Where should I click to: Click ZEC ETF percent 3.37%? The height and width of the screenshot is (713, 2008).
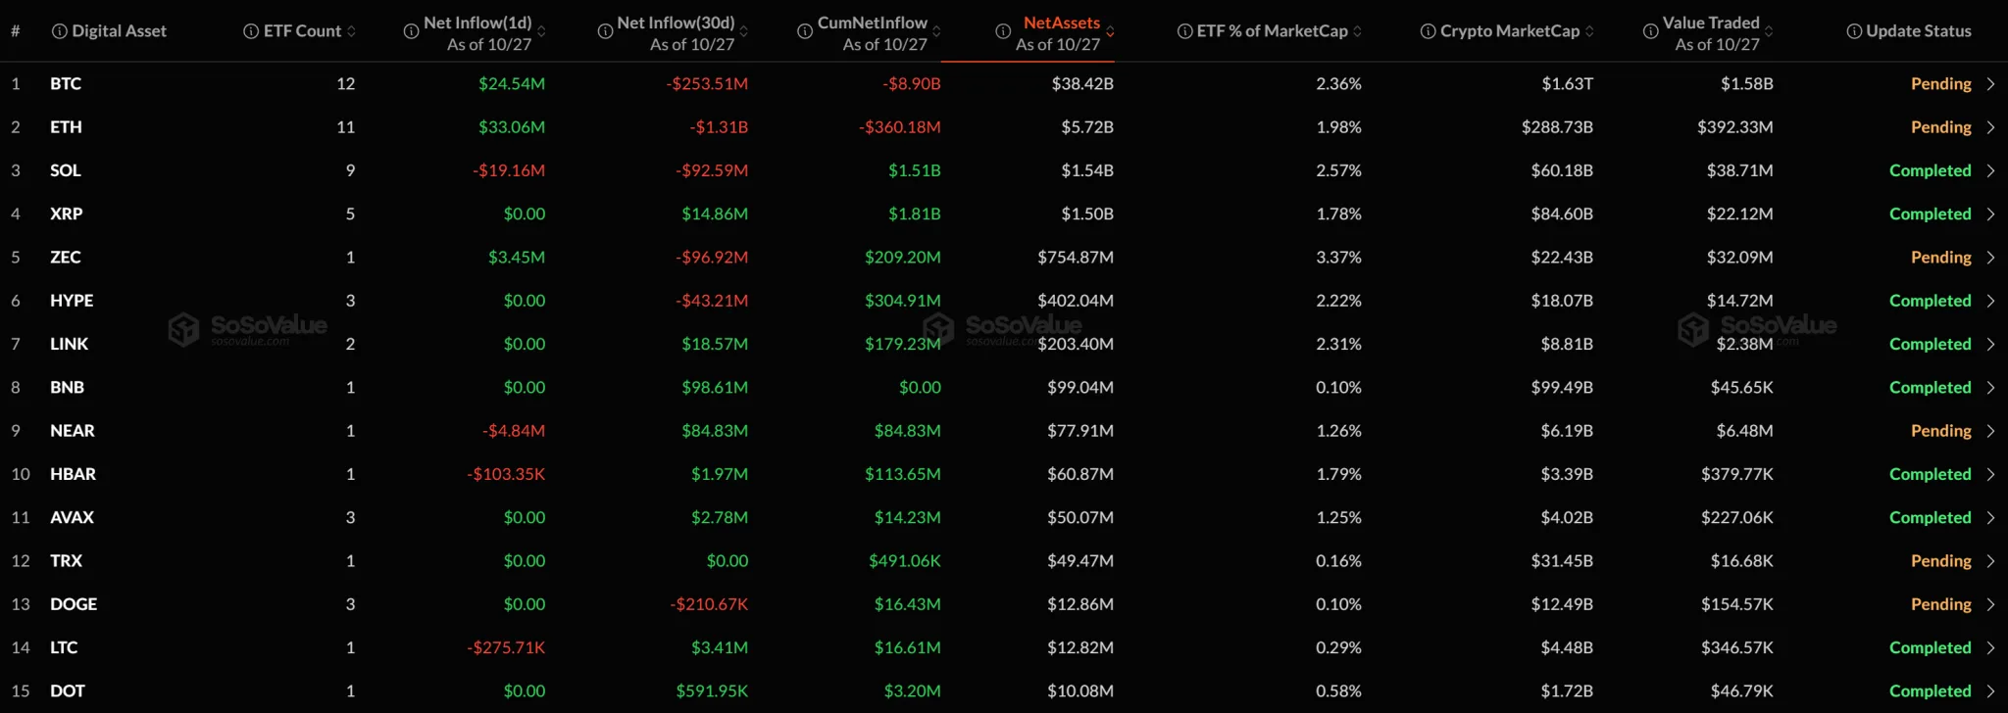(x=1338, y=258)
